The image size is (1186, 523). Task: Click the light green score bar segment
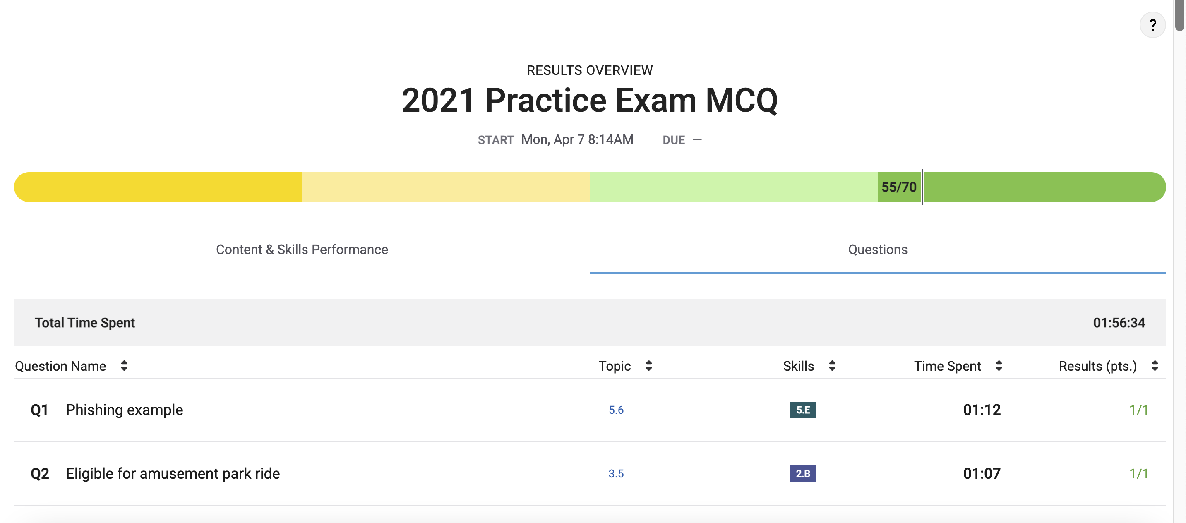pyautogui.click(x=733, y=187)
